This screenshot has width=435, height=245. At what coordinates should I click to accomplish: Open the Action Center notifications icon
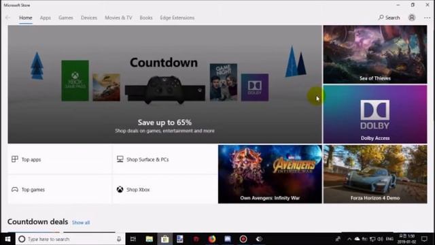tap(424, 239)
